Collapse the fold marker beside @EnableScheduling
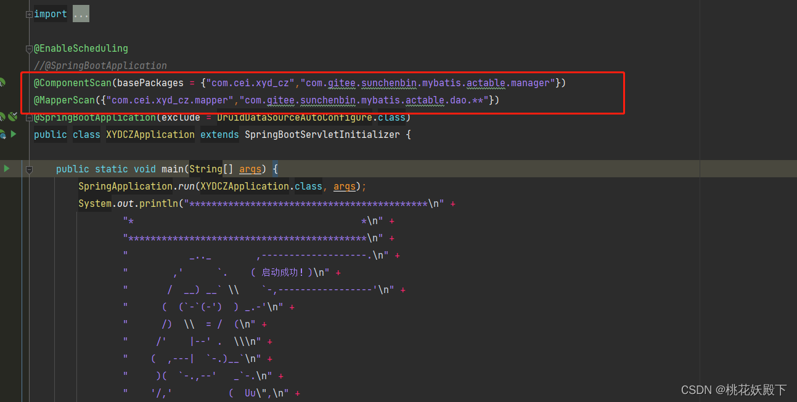This screenshot has height=402, width=797. click(x=28, y=49)
